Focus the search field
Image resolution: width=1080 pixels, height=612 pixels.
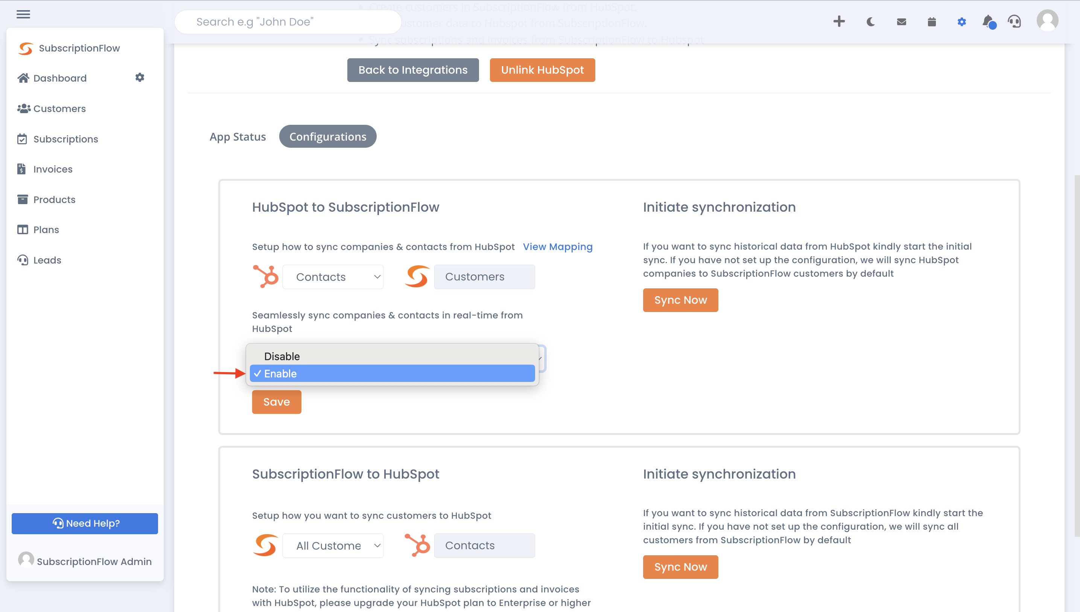click(288, 22)
